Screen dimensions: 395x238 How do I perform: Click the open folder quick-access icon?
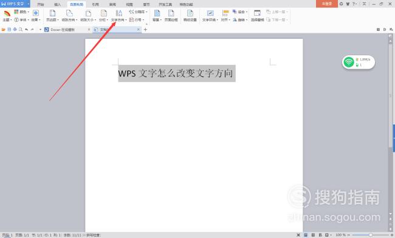(4, 29)
